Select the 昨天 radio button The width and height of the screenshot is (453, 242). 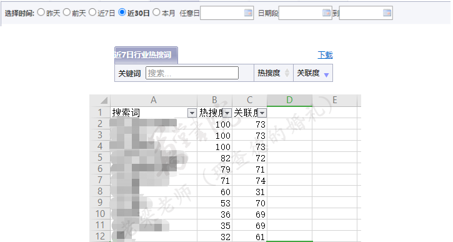pyautogui.click(x=41, y=12)
